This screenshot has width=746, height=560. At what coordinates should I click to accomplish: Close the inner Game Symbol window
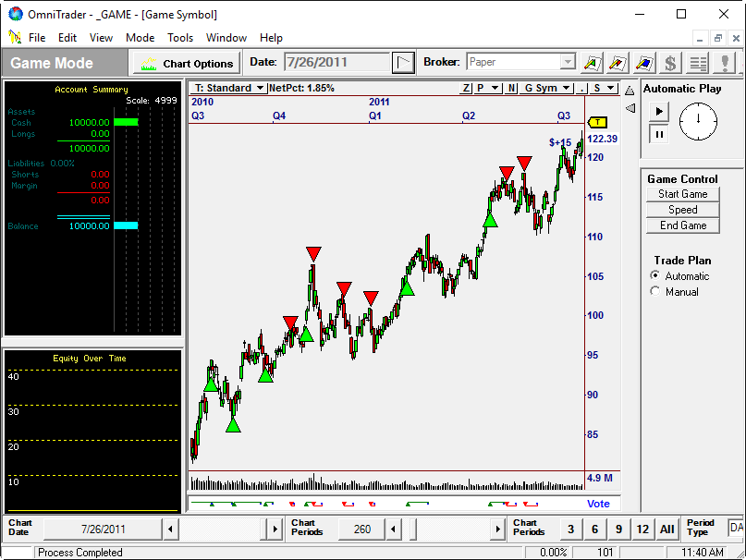[736, 38]
